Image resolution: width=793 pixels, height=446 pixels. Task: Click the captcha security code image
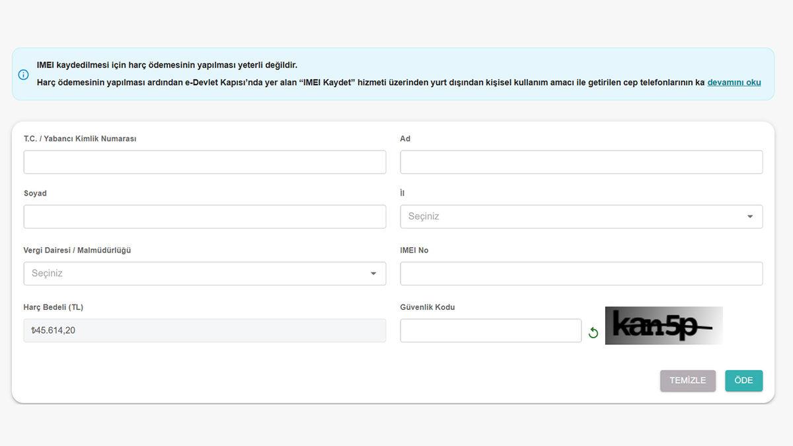point(663,326)
